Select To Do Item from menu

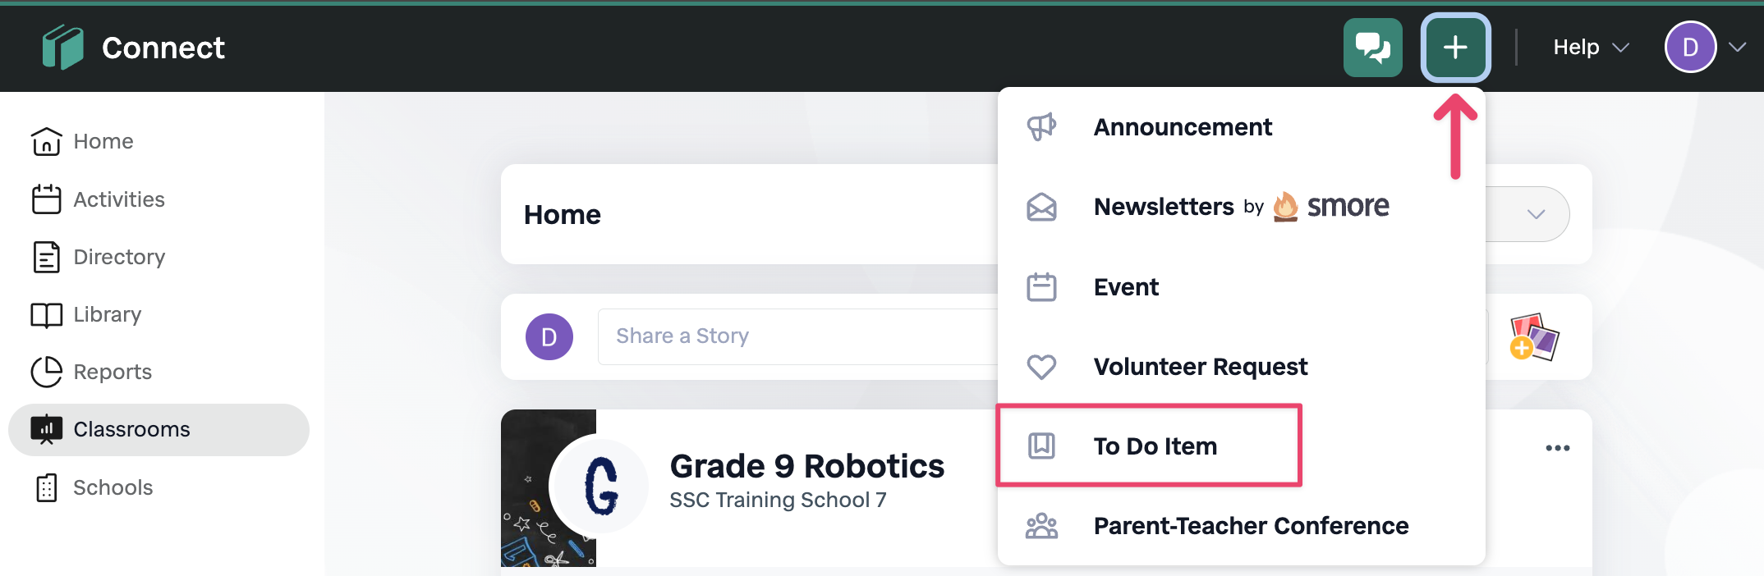[1155, 446]
